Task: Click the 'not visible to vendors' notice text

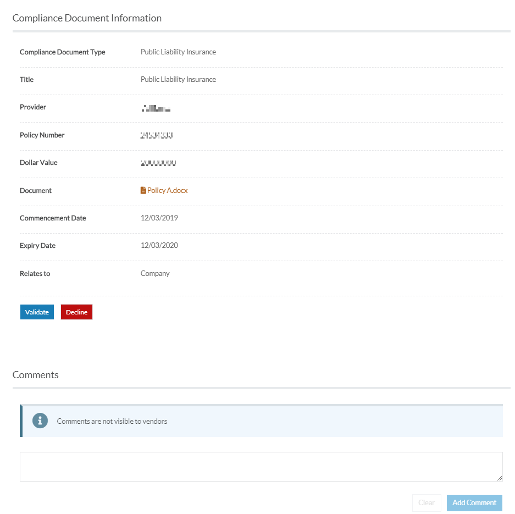Action: (x=112, y=422)
